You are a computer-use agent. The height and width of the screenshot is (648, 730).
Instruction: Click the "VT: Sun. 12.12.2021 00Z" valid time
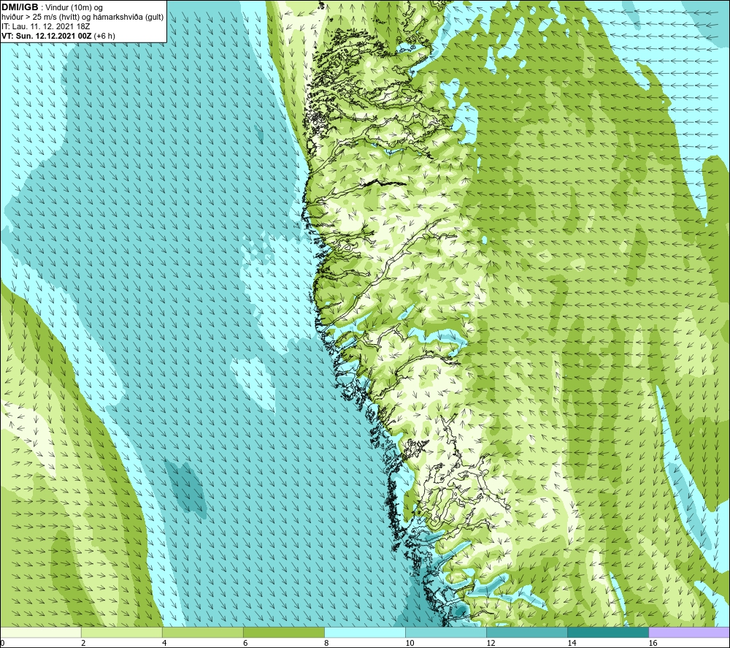[x=47, y=36]
